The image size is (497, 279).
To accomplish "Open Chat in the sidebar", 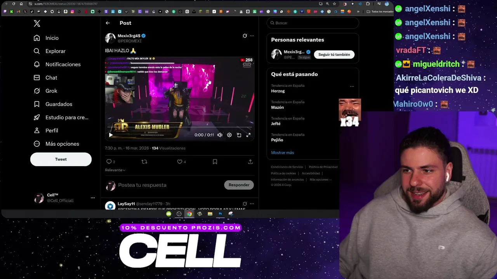I will pos(45,77).
